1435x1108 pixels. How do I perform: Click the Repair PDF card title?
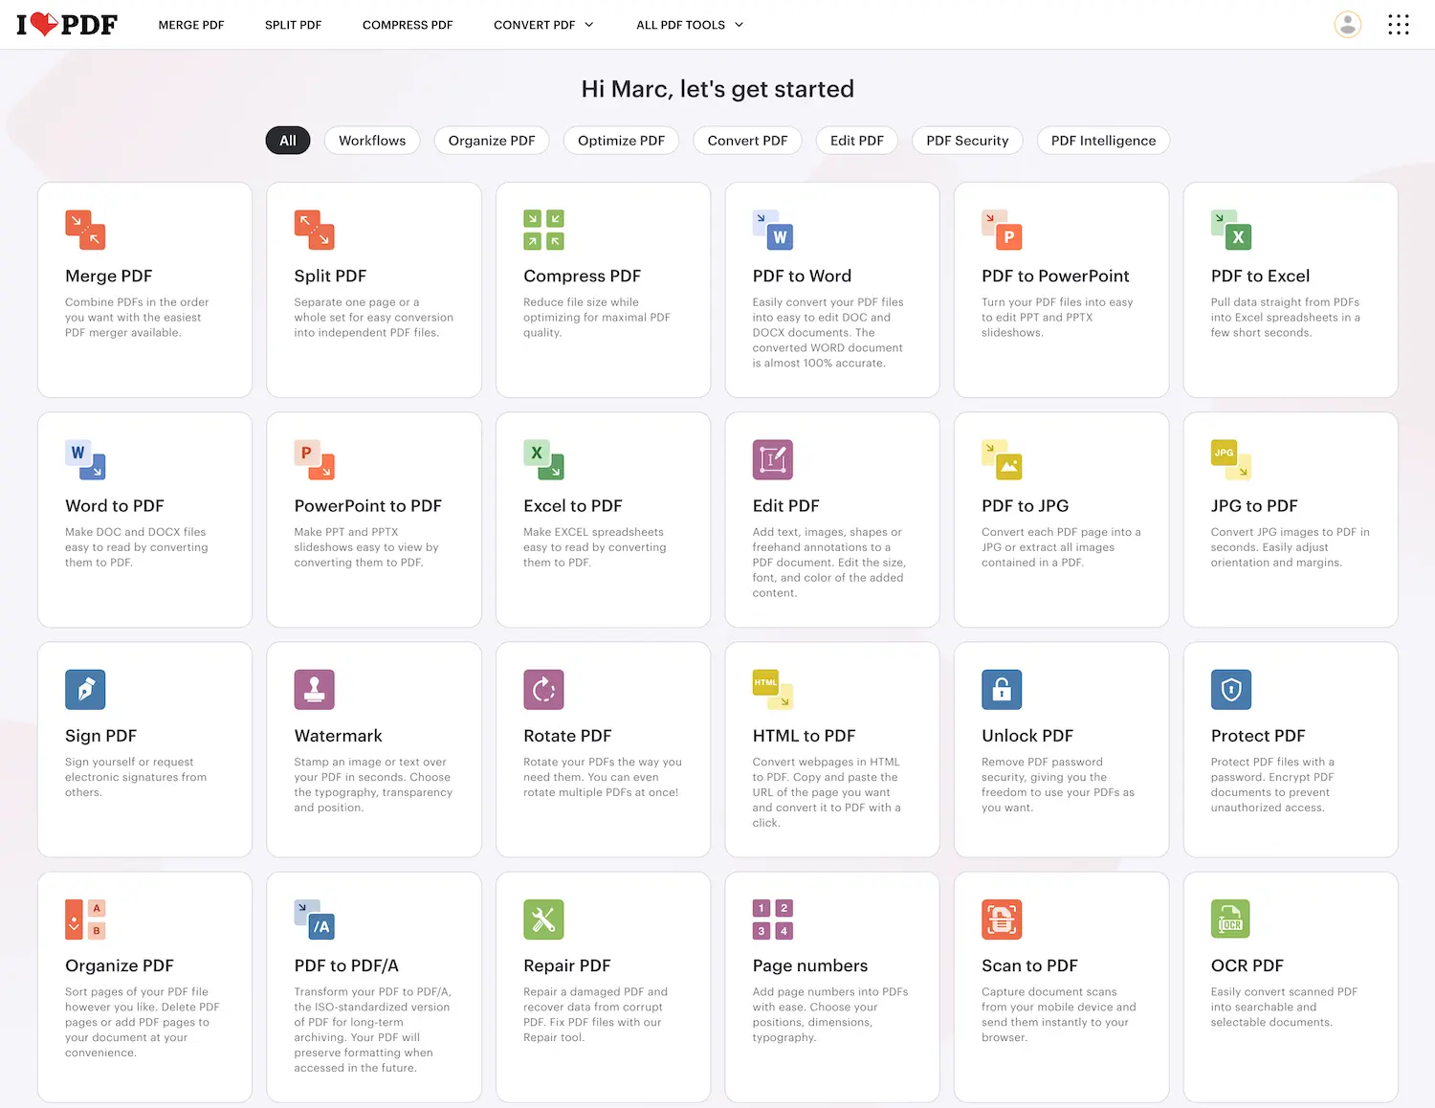566,965
